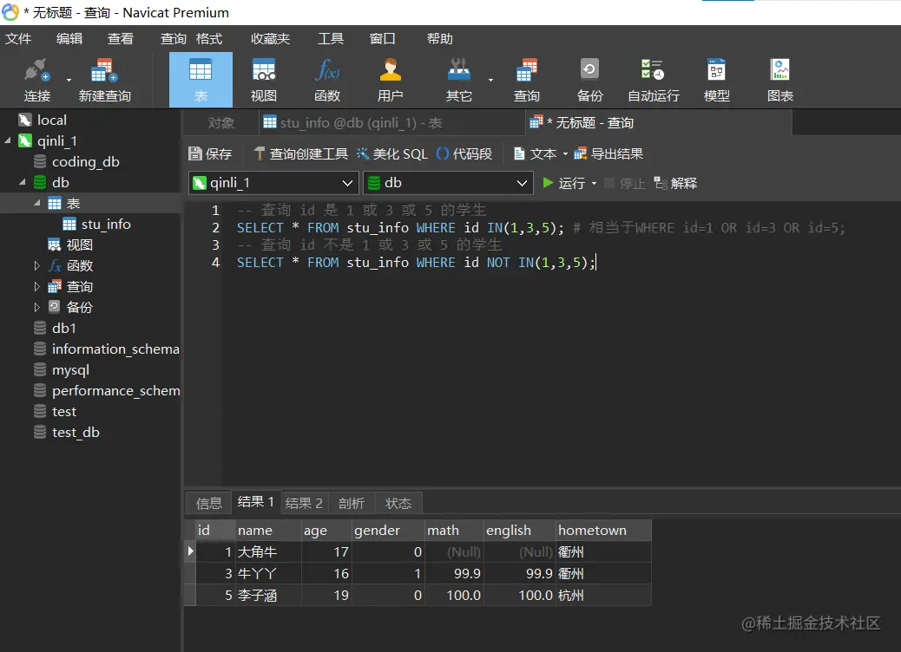The height and width of the screenshot is (652, 901).
Task: Switch to the 状态 tab
Action: point(398,504)
